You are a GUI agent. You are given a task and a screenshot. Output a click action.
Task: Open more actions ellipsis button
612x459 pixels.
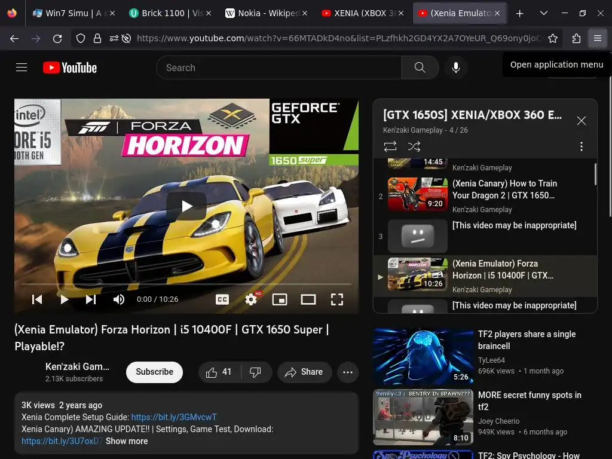[348, 372]
